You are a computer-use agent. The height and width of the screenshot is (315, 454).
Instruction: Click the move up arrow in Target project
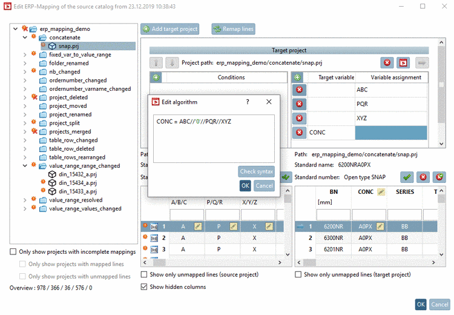(x=156, y=63)
